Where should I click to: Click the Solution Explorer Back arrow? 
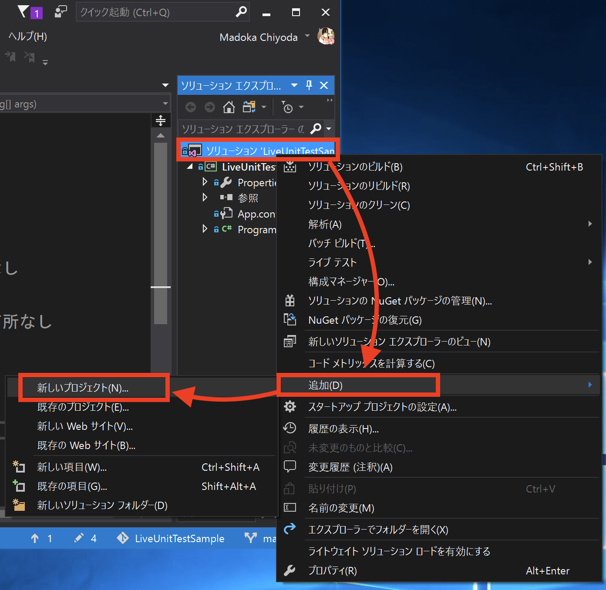pos(191,107)
